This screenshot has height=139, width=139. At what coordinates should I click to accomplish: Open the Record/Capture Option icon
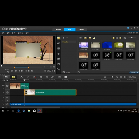point(35,77)
